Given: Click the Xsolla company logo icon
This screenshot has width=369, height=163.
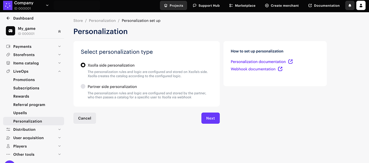Looking at the screenshot, I should tap(7, 5).
